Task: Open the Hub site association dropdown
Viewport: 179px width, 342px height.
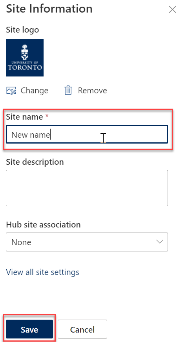Action: tap(87, 242)
